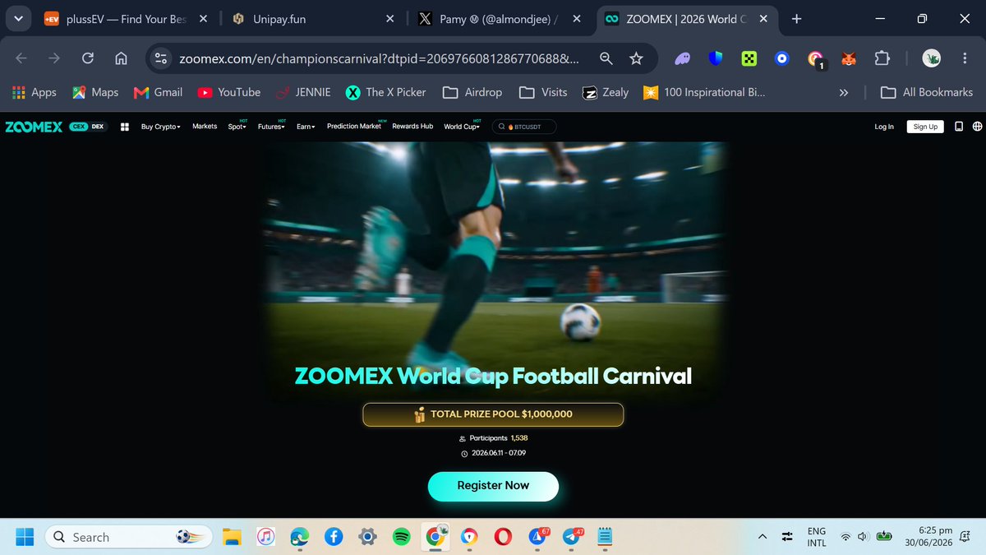Show hidden system tray icons
The image size is (986, 555).
pos(763,537)
